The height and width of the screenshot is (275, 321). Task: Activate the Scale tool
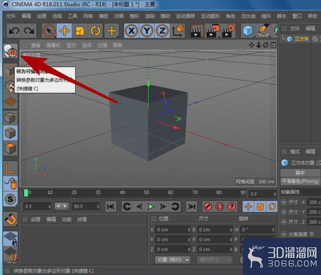coord(80,31)
